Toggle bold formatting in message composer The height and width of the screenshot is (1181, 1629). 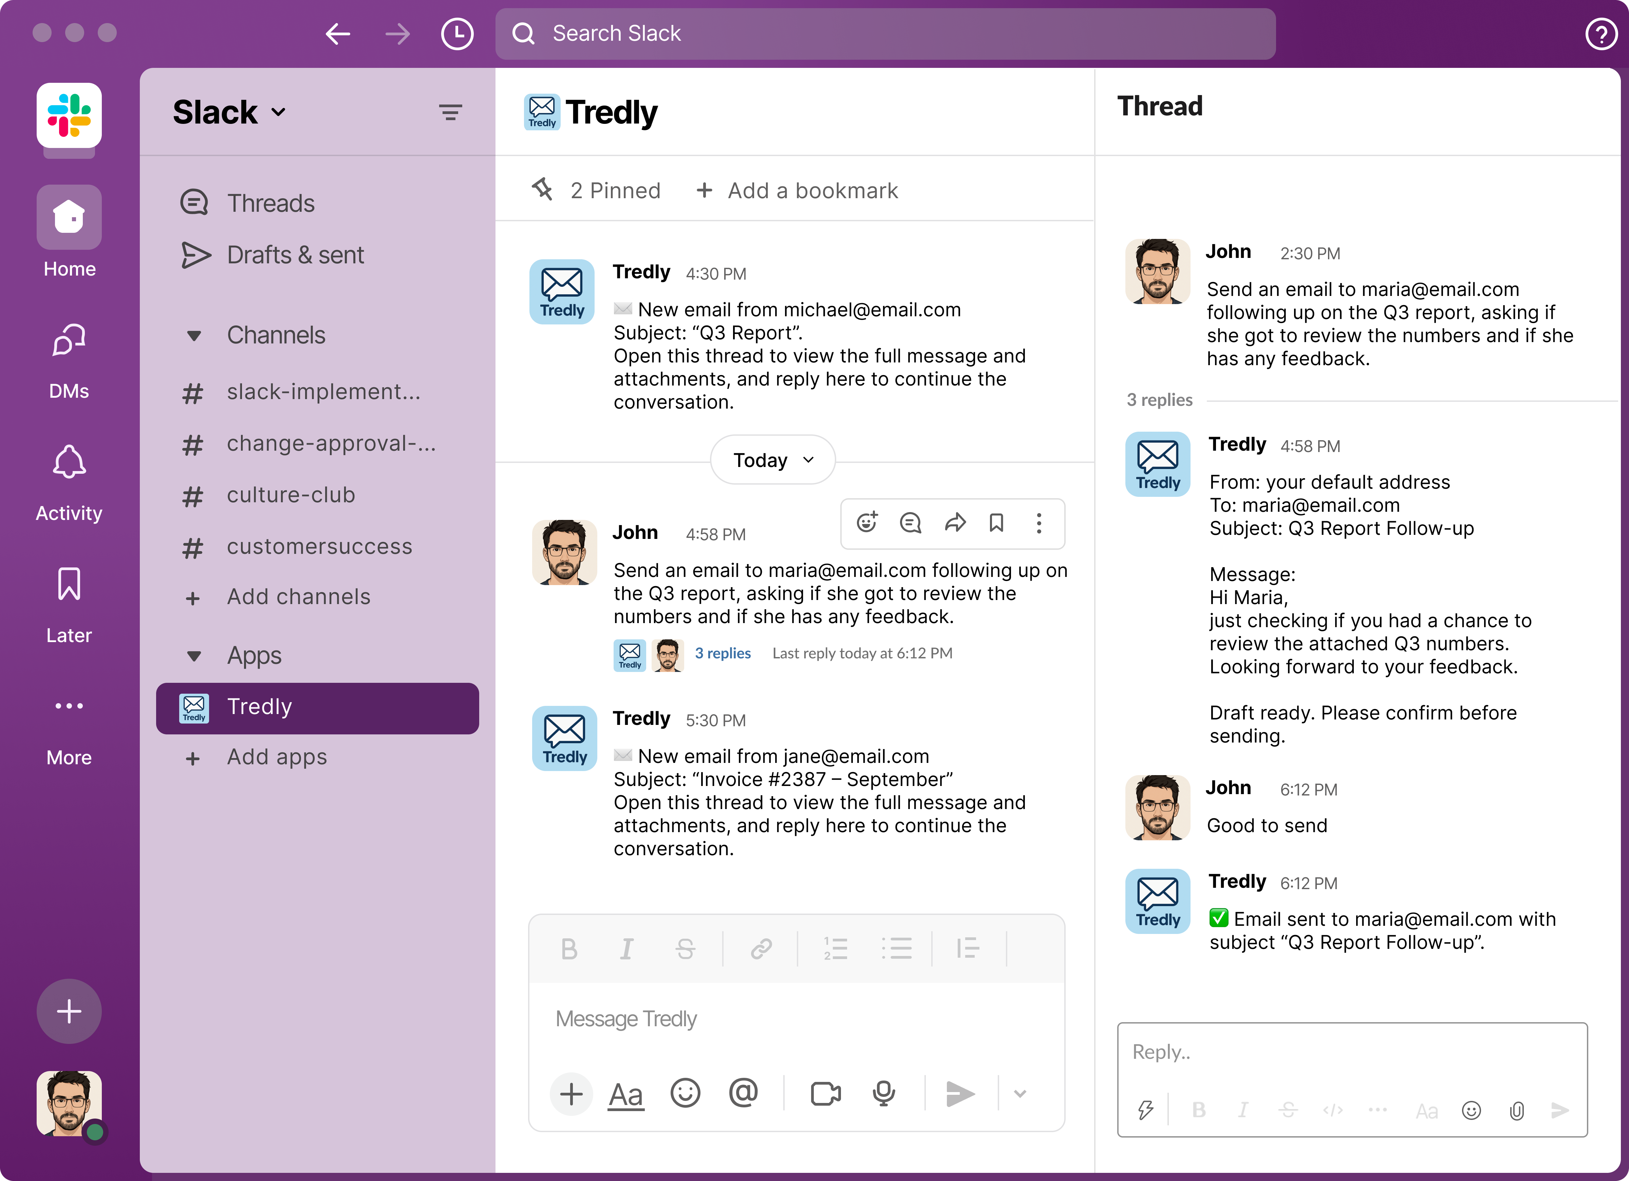(569, 949)
